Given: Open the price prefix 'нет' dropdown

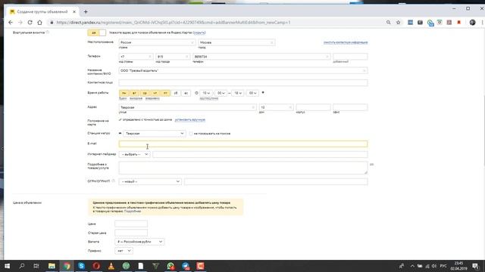Looking at the screenshot, I should coord(124,251).
